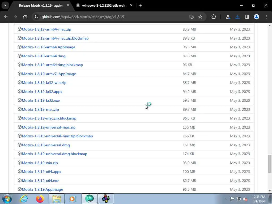Download Motrix-1.8.19.AppImage
Screen dimensions: 272x204
[x=42, y=189]
